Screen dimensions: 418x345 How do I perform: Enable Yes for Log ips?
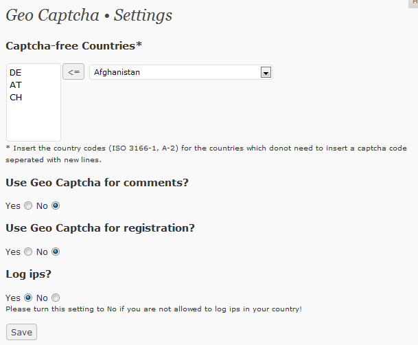[x=28, y=298]
